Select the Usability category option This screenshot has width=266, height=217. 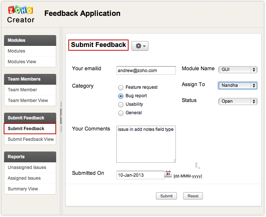121,105
